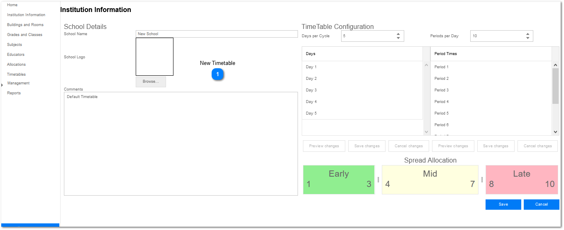Screen dimensions: 564x230
Task: Click Cancel changes under Period Times
Action: pos(537,146)
